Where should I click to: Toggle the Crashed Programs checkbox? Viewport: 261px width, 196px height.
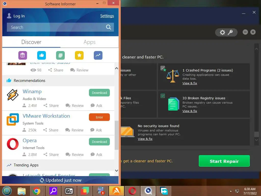click(x=163, y=68)
